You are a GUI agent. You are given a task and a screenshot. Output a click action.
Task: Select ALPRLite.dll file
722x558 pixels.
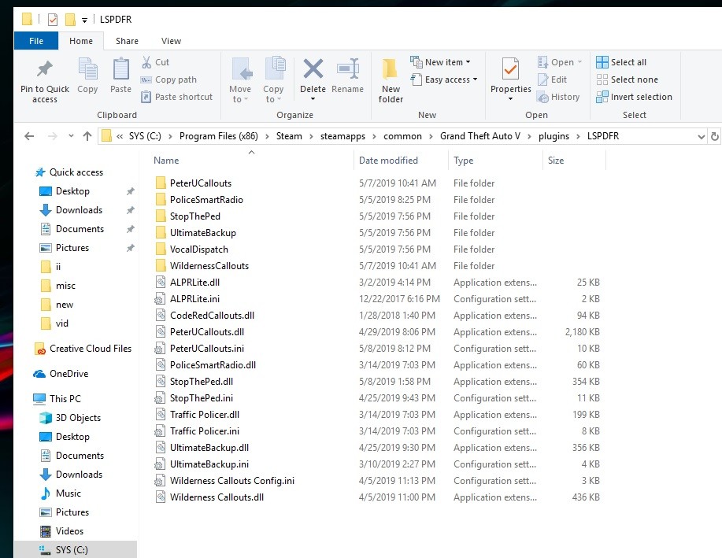click(194, 283)
